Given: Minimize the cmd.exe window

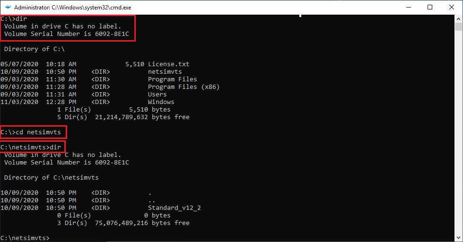Looking at the screenshot, I should coord(409,7).
